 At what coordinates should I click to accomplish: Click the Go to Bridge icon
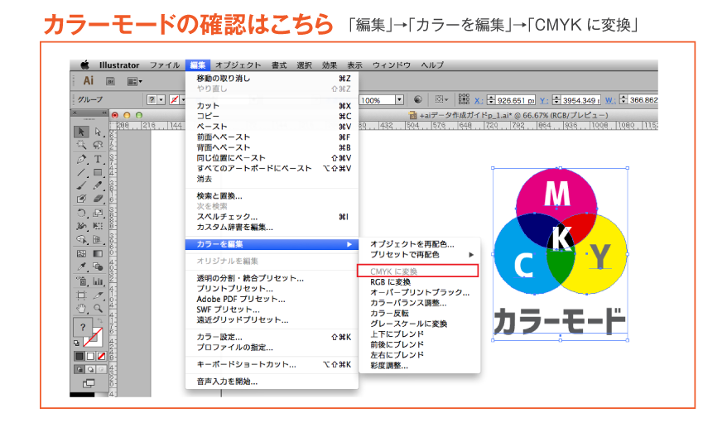pos(110,82)
